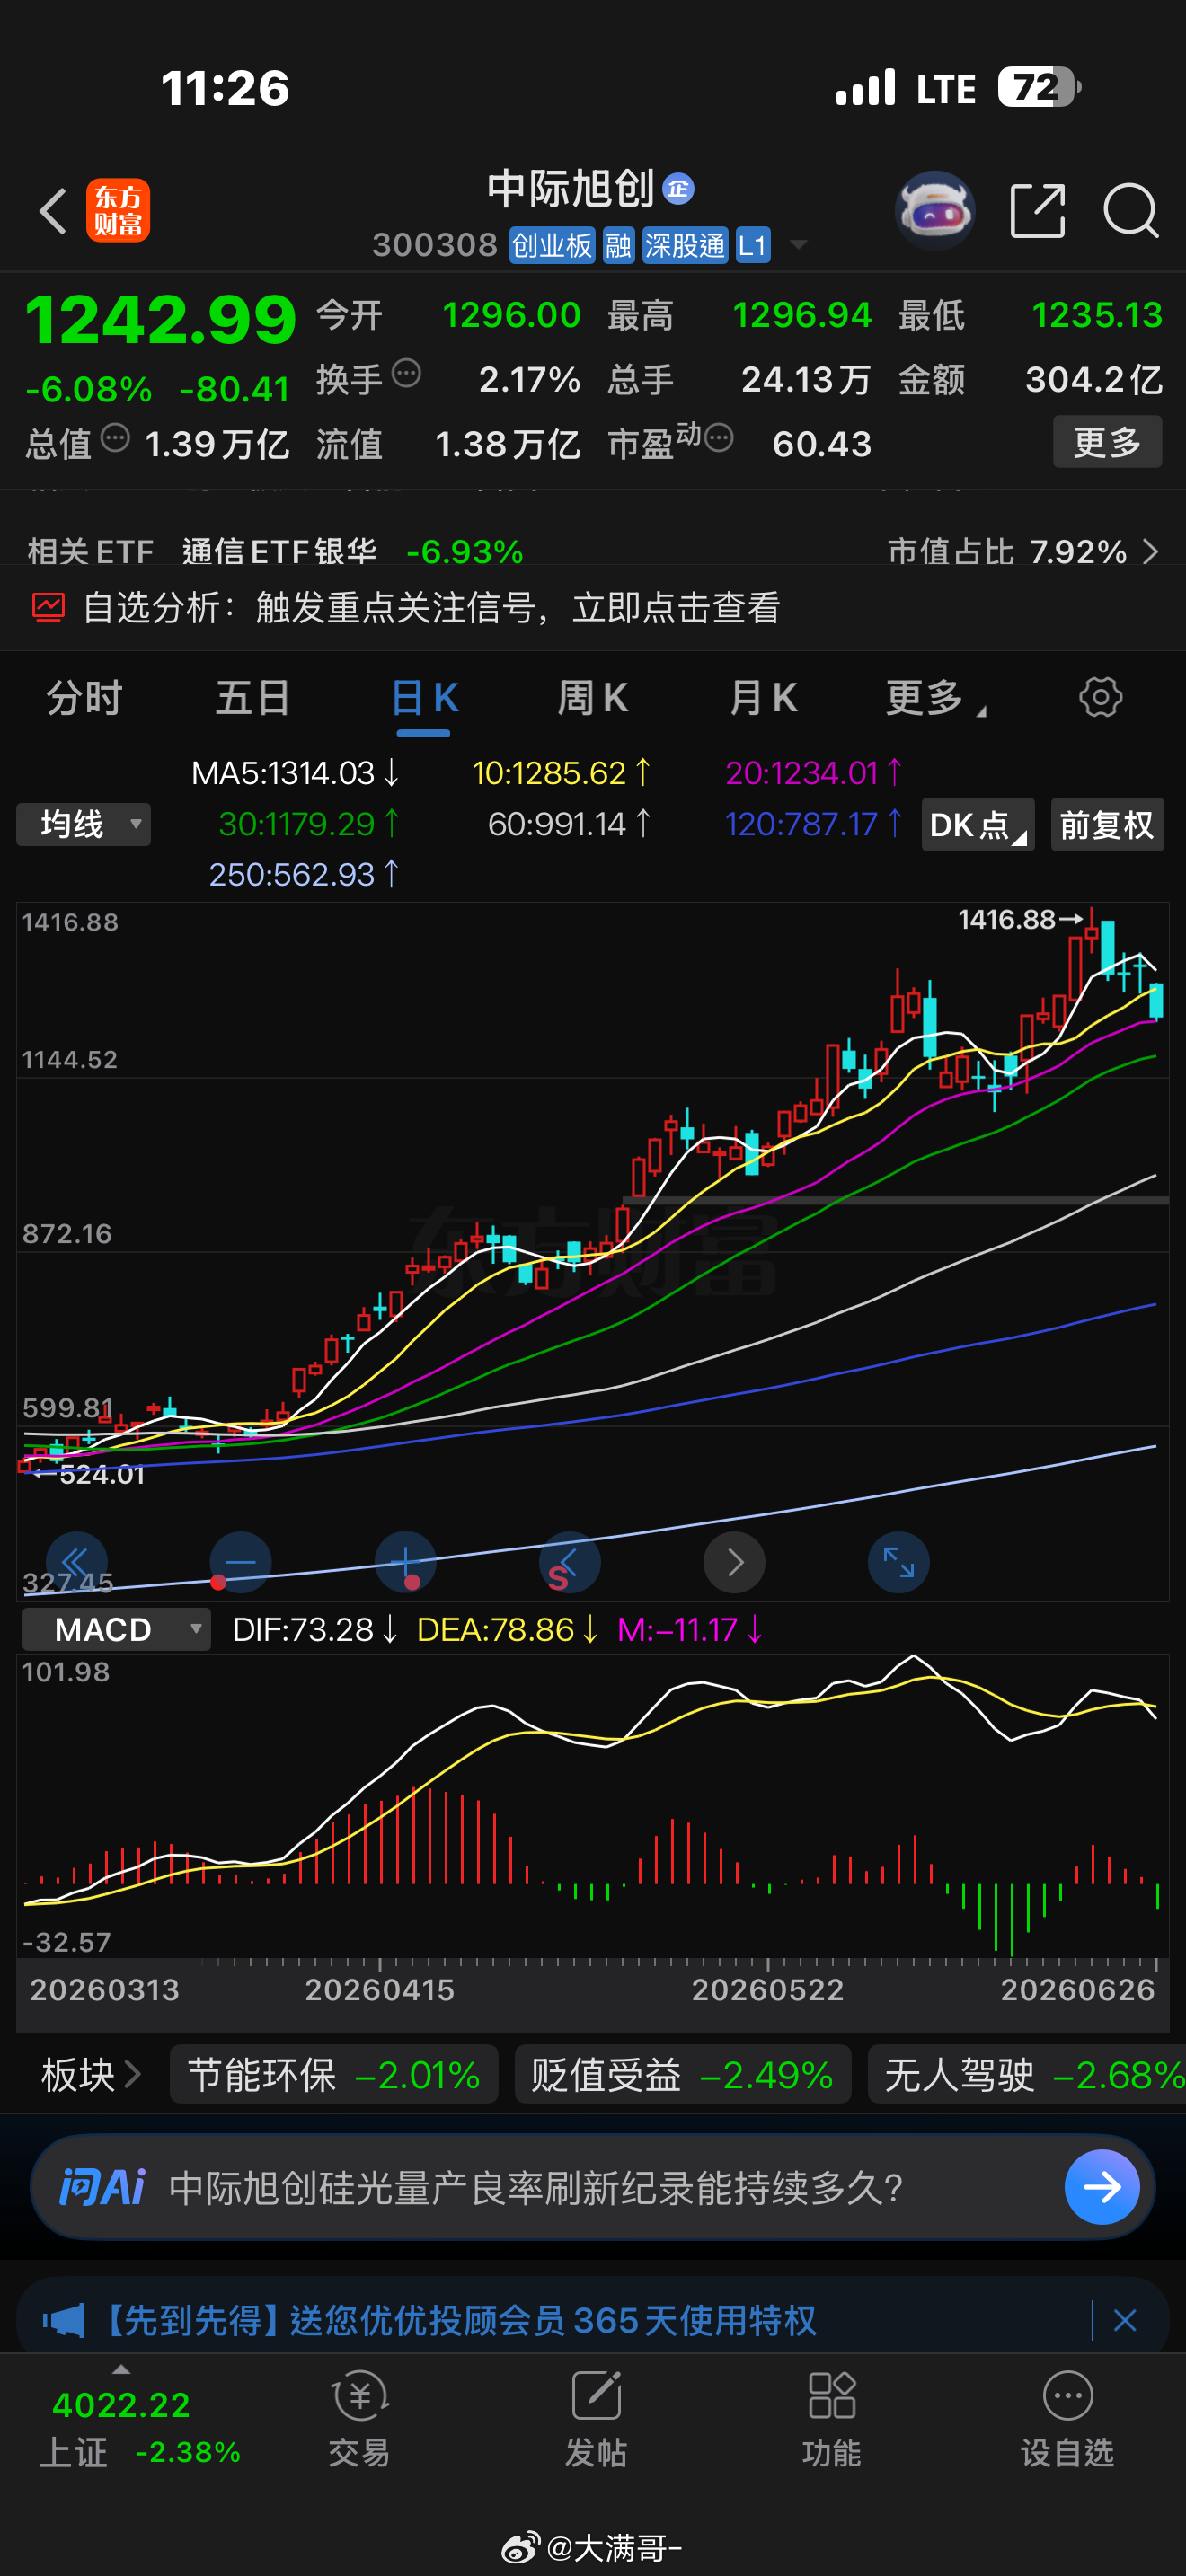Select the 日K tab
Image resolution: width=1186 pixels, height=2576 pixels.
click(424, 697)
